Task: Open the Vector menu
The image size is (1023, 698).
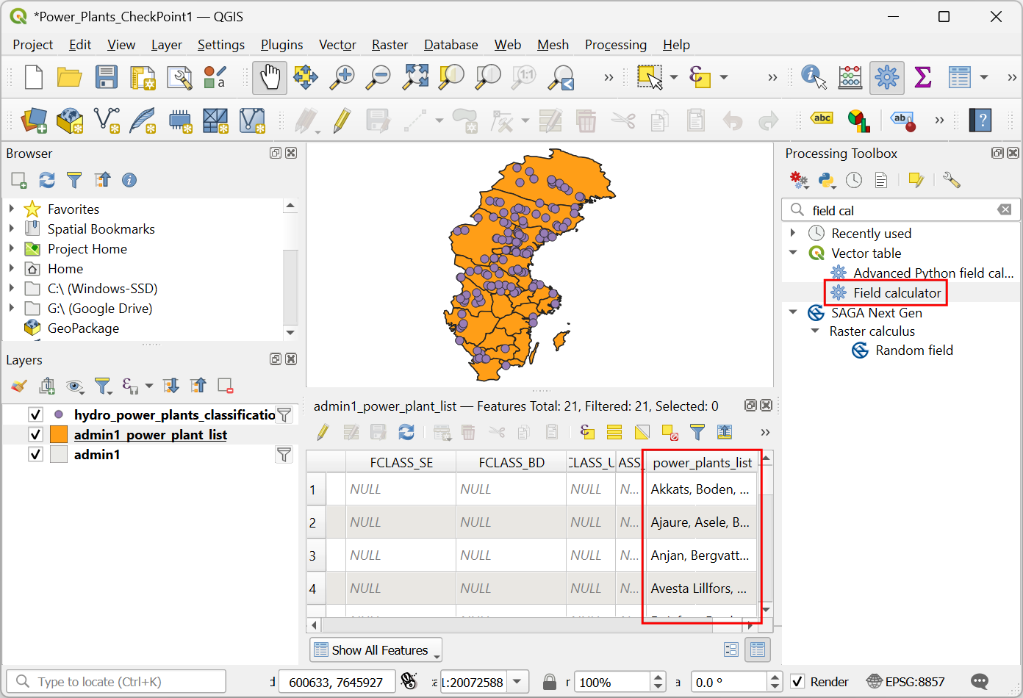Action: point(337,45)
